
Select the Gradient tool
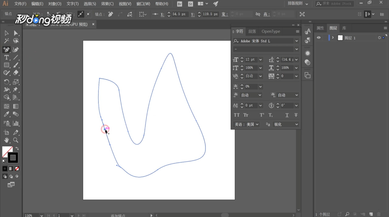coord(16,106)
